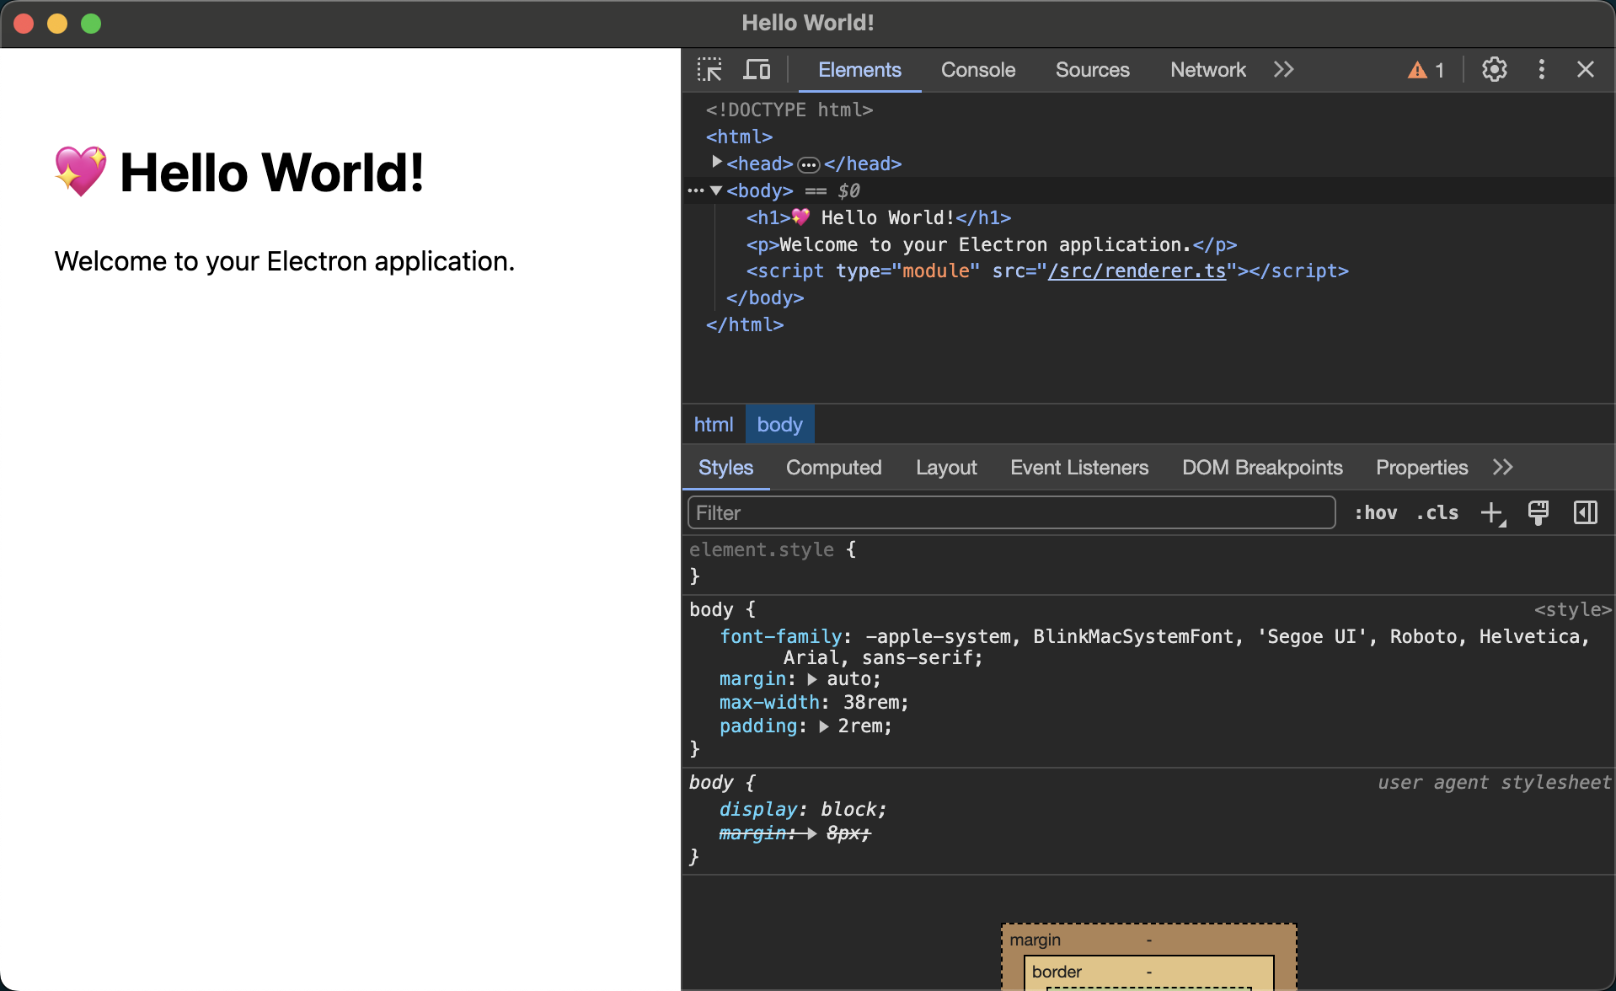The image size is (1616, 991).
Task: Switch to the Computed pane tab
Action: click(833, 468)
